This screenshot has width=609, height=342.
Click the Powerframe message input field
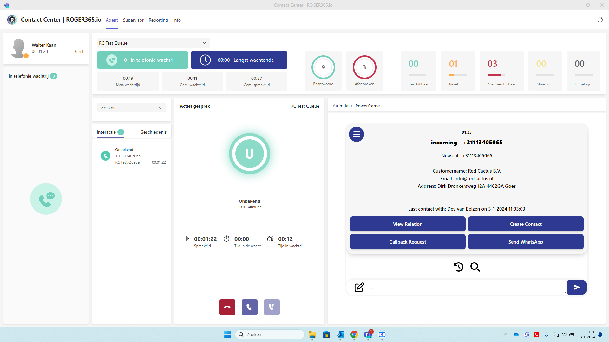tap(466, 288)
